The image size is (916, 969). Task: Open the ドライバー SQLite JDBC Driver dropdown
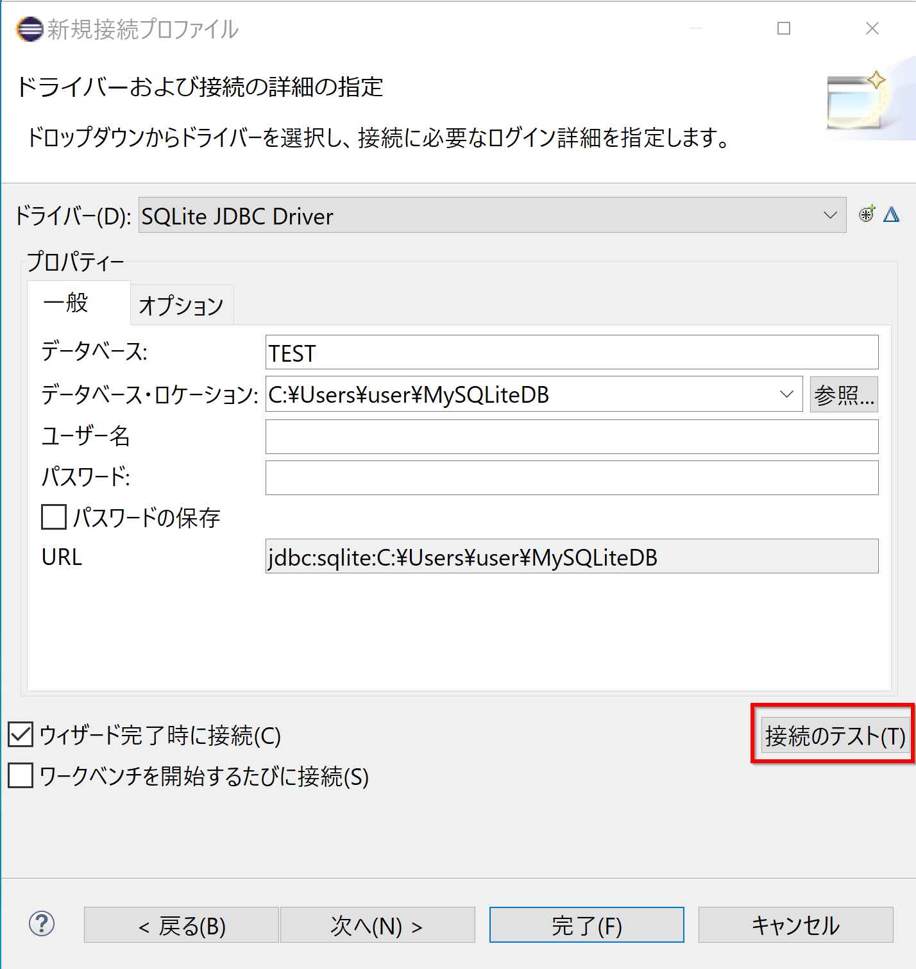(x=492, y=215)
